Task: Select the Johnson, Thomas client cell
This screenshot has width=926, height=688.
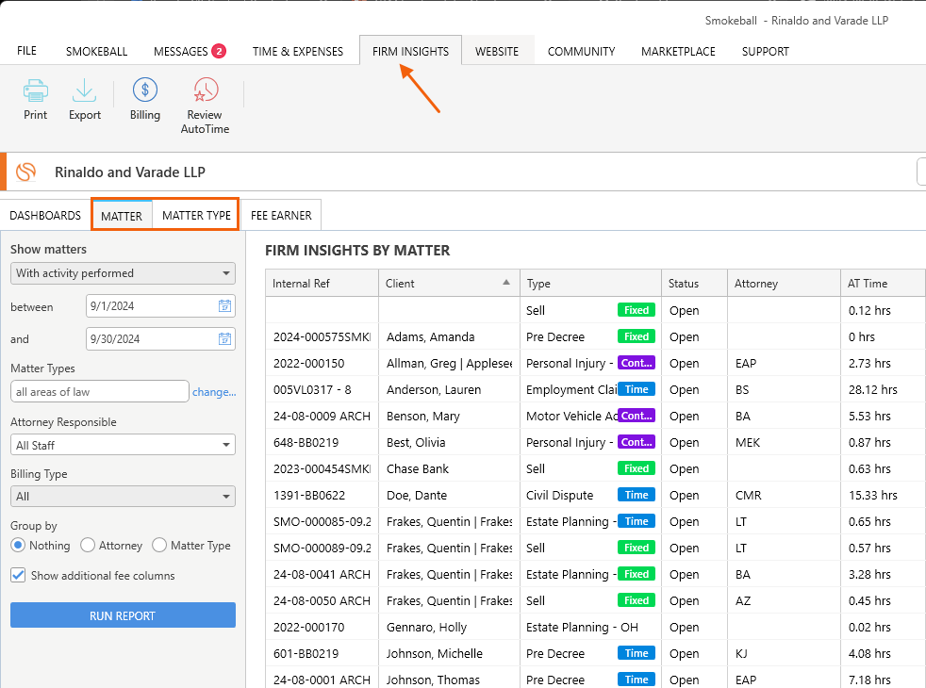Action: [449, 680]
